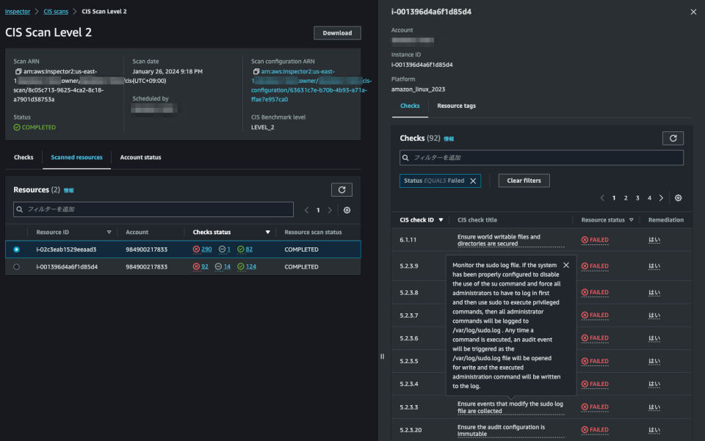
Task: Open the Checks status sort dropdown
Action: coord(267,232)
